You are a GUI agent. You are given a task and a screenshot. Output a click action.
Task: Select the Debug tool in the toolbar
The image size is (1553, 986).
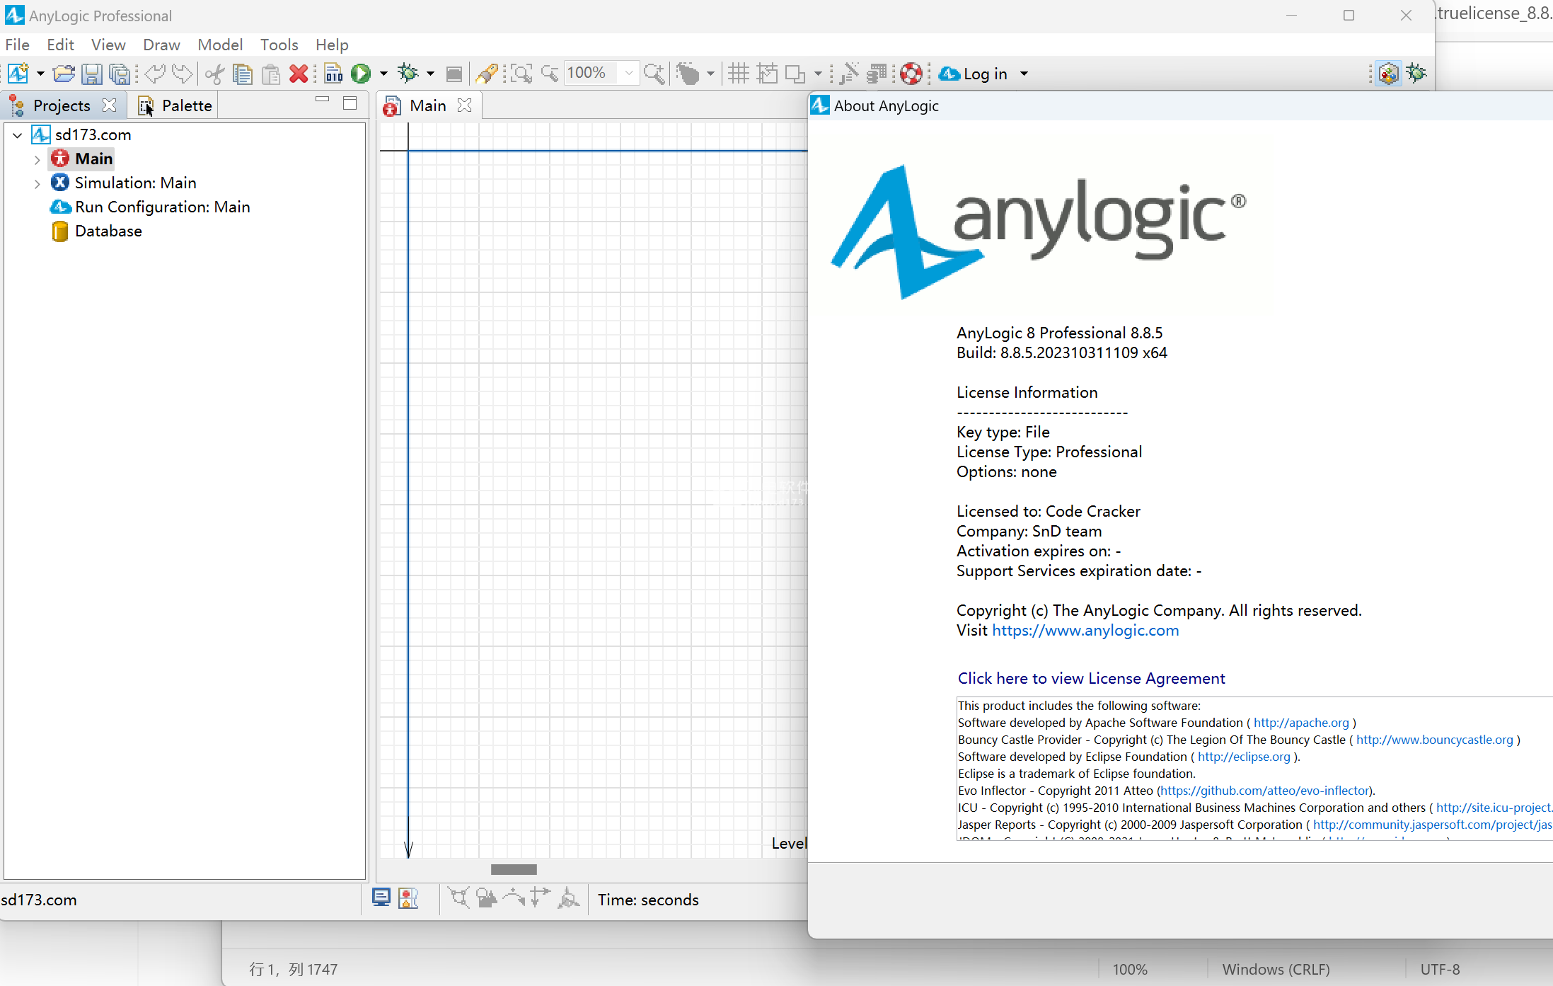tap(409, 73)
